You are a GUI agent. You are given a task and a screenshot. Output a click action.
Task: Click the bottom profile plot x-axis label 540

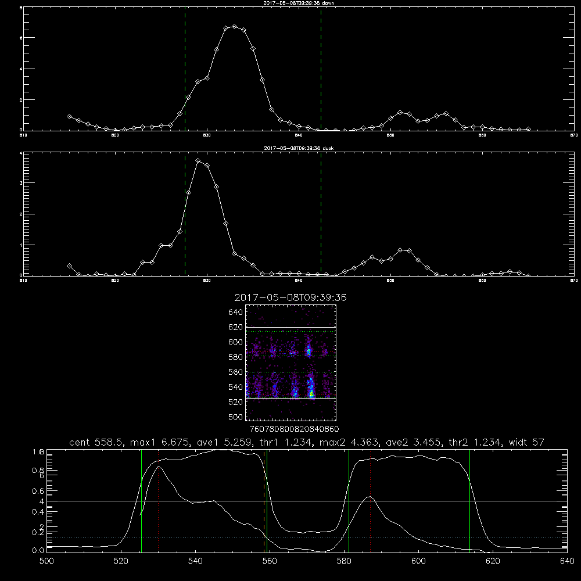[x=195, y=561]
